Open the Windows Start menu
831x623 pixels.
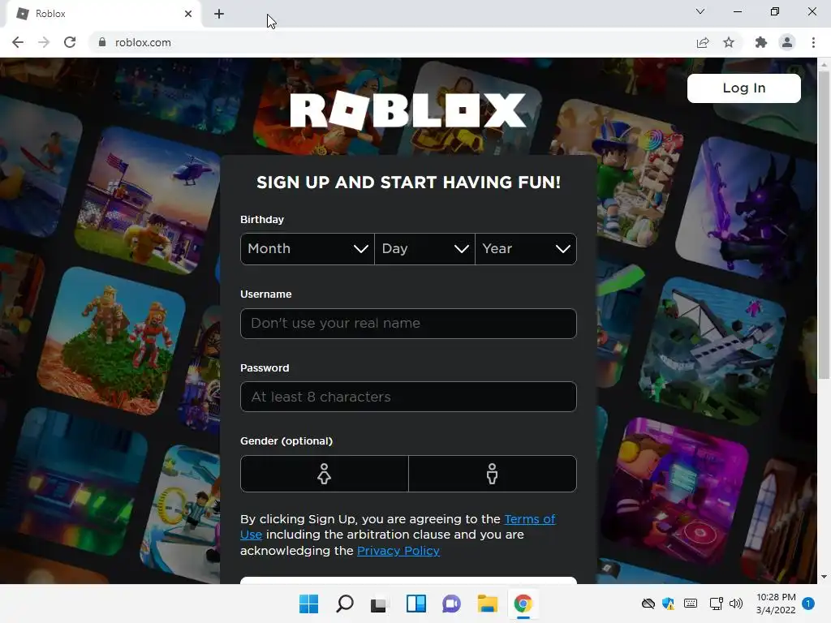[309, 604]
